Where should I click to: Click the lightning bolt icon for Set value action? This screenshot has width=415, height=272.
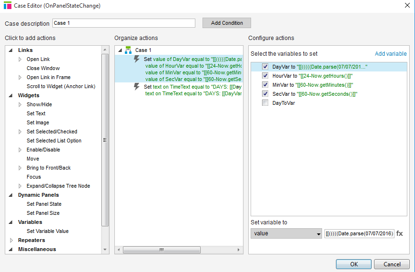click(137, 59)
